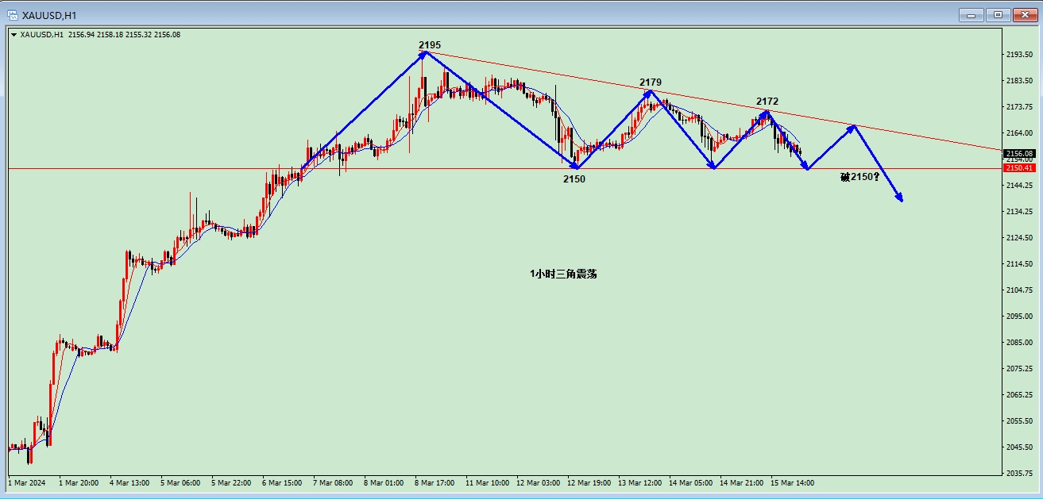Viewport: 1043px width, 499px height.
Task: Select the 破2150? annotation text
Action: point(860,177)
